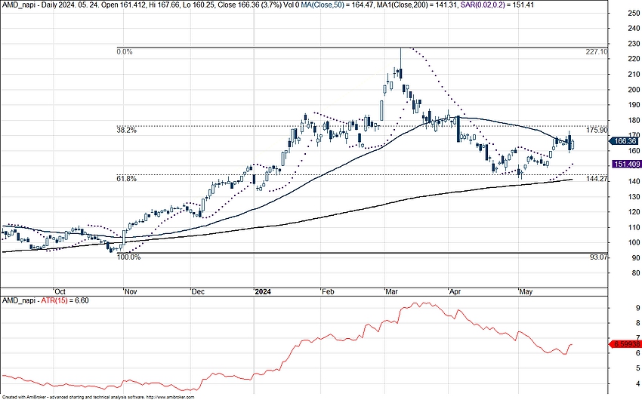Click the 230 price axis label
This screenshot has width=642, height=400.
coord(634,44)
